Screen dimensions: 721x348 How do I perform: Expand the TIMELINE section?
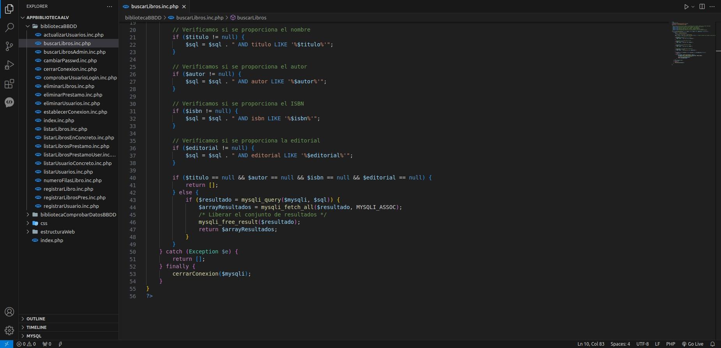tap(69, 327)
